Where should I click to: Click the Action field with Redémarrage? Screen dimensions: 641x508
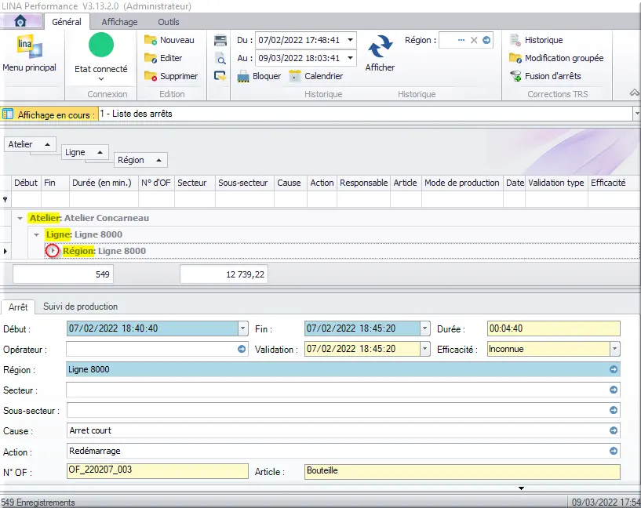(x=343, y=451)
